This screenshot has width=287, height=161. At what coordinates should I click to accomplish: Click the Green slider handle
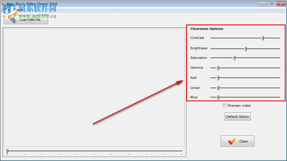[x=218, y=88]
